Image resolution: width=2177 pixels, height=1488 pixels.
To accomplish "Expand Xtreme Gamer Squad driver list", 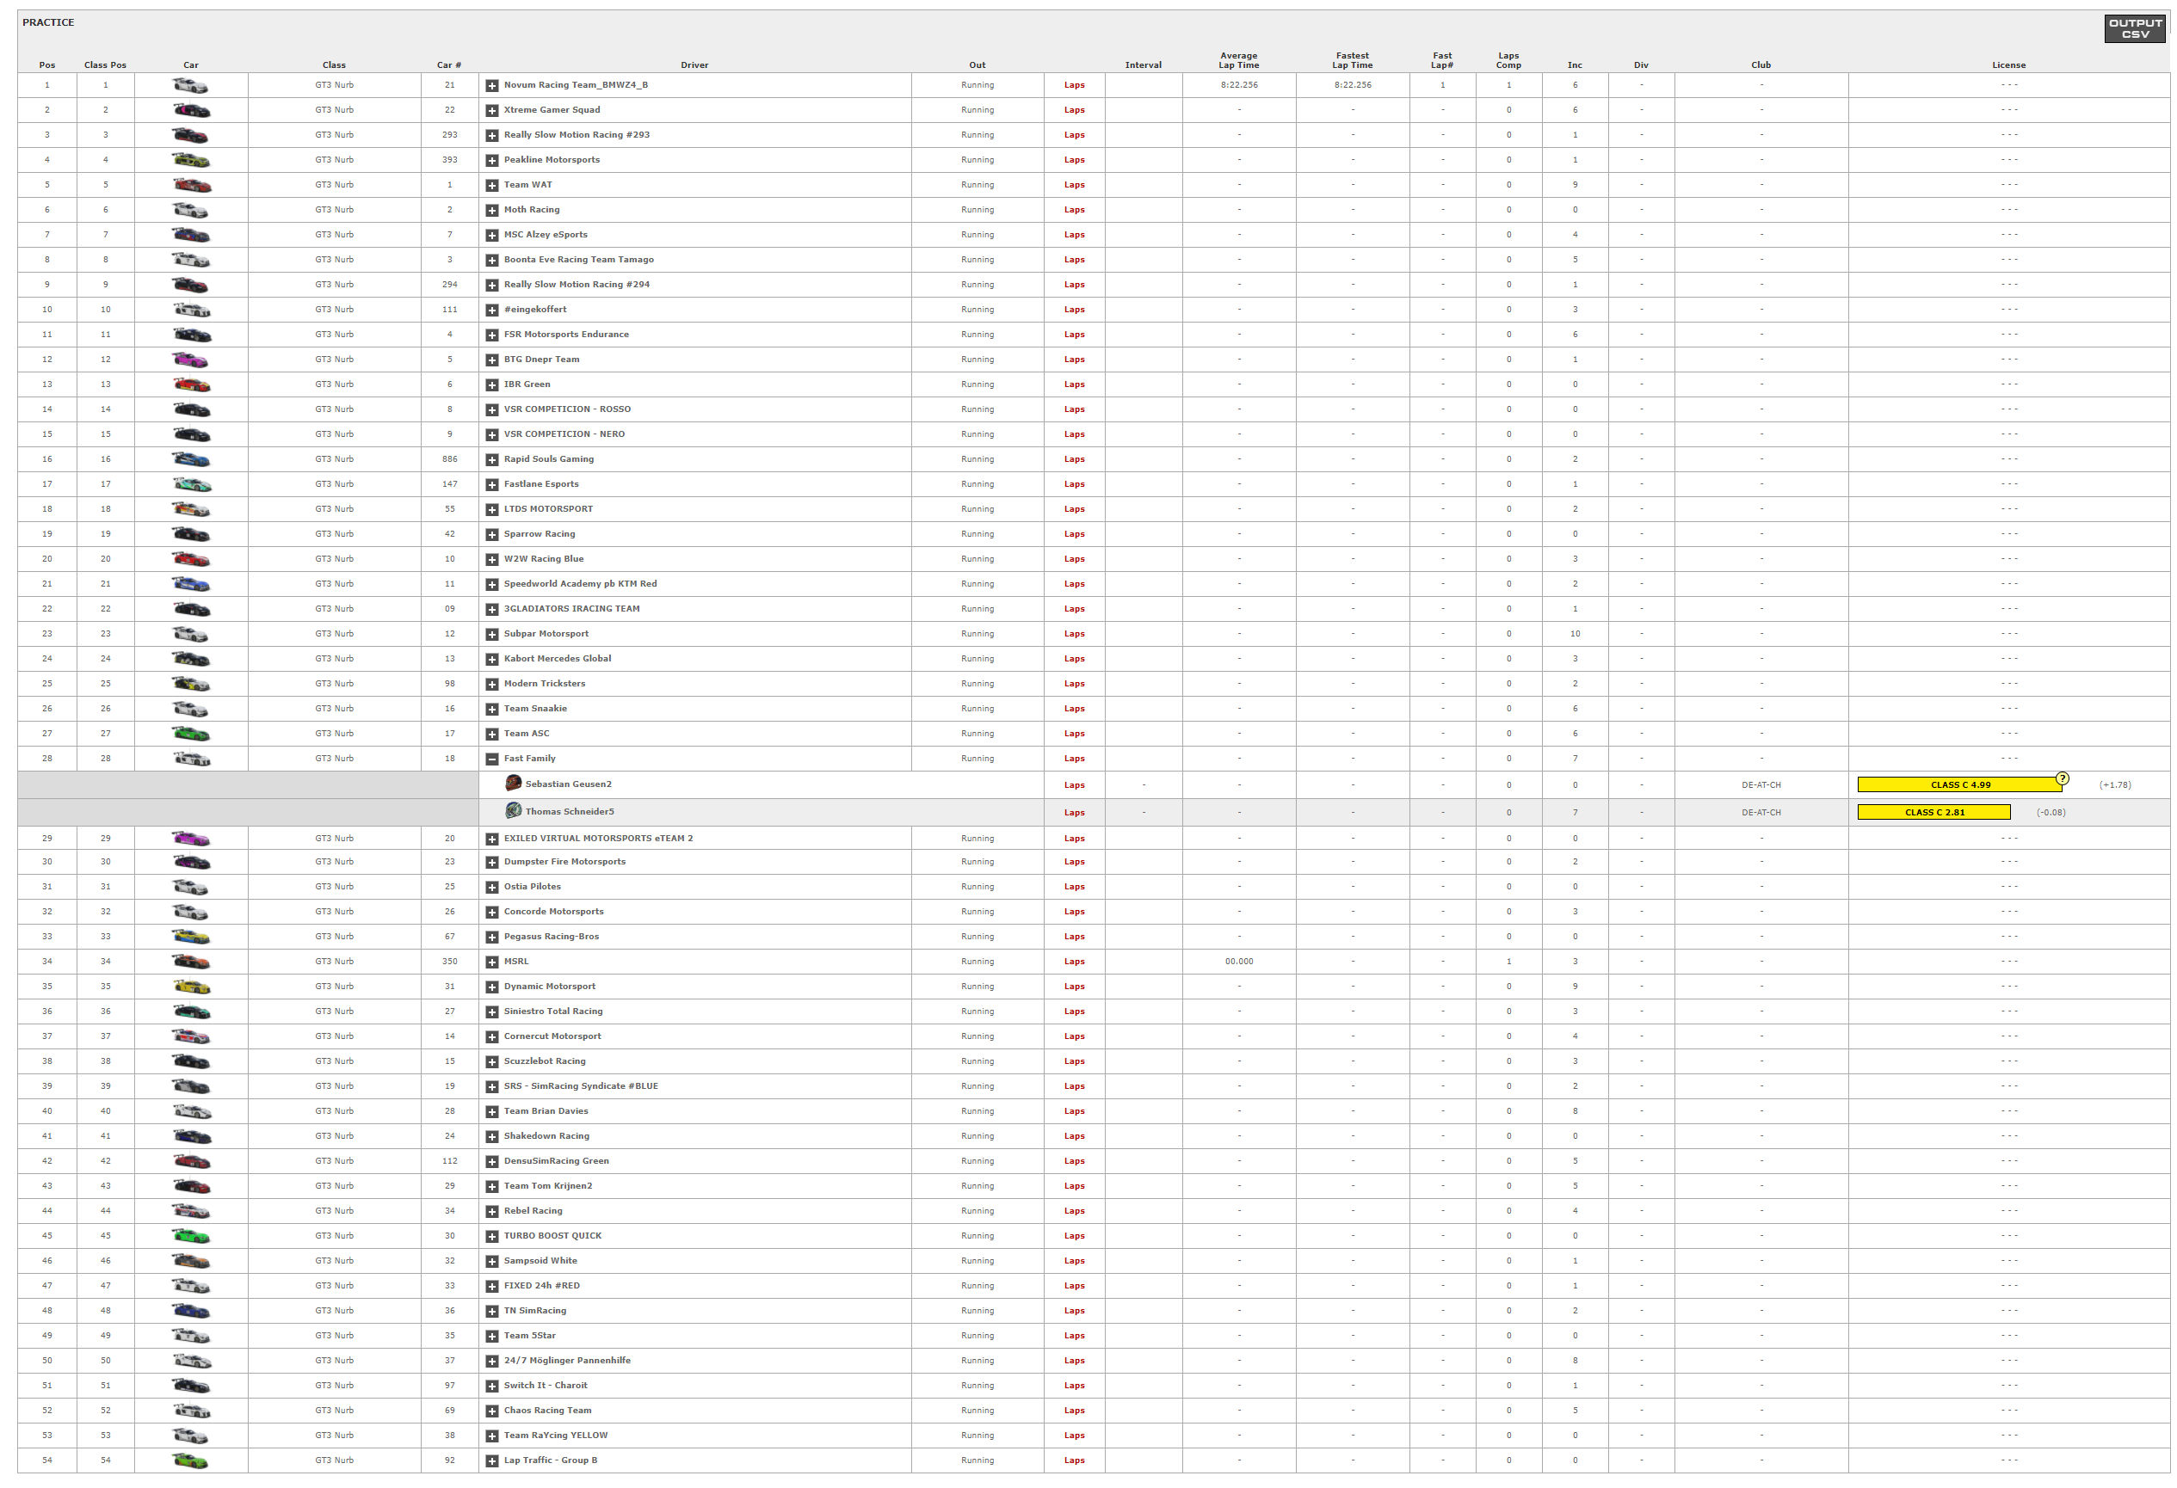I will (492, 110).
